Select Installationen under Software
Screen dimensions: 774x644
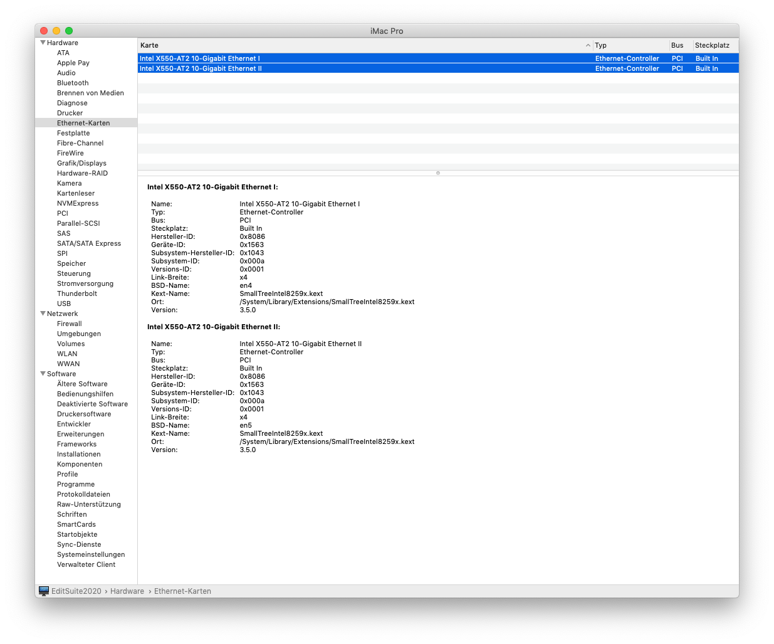[x=79, y=454]
